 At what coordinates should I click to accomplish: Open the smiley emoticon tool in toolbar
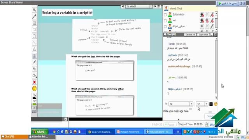(34, 88)
